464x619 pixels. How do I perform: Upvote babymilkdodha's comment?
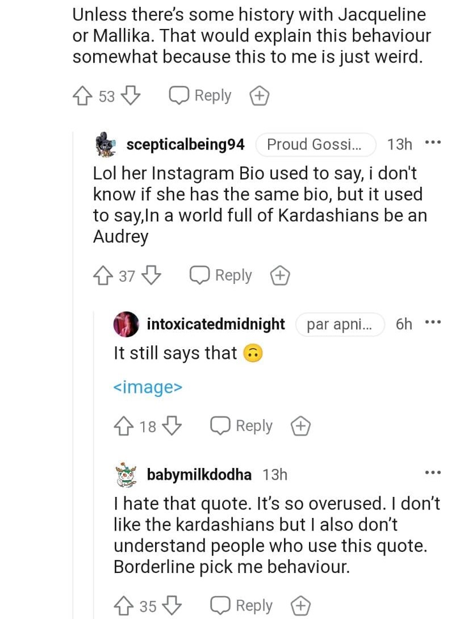click(123, 606)
